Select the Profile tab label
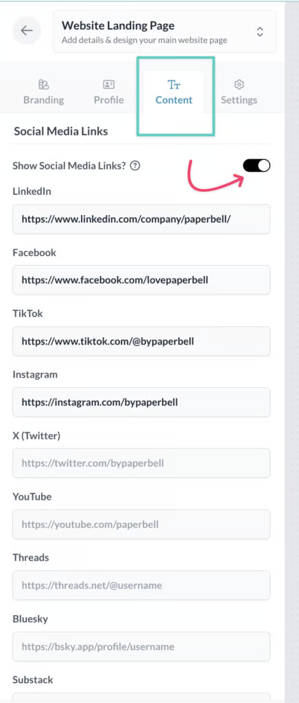The image size is (299, 703). [109, 100]
